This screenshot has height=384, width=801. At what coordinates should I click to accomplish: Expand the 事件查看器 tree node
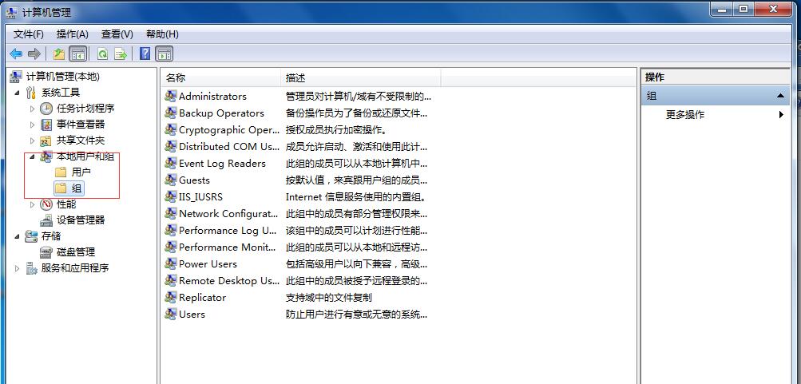32,125
